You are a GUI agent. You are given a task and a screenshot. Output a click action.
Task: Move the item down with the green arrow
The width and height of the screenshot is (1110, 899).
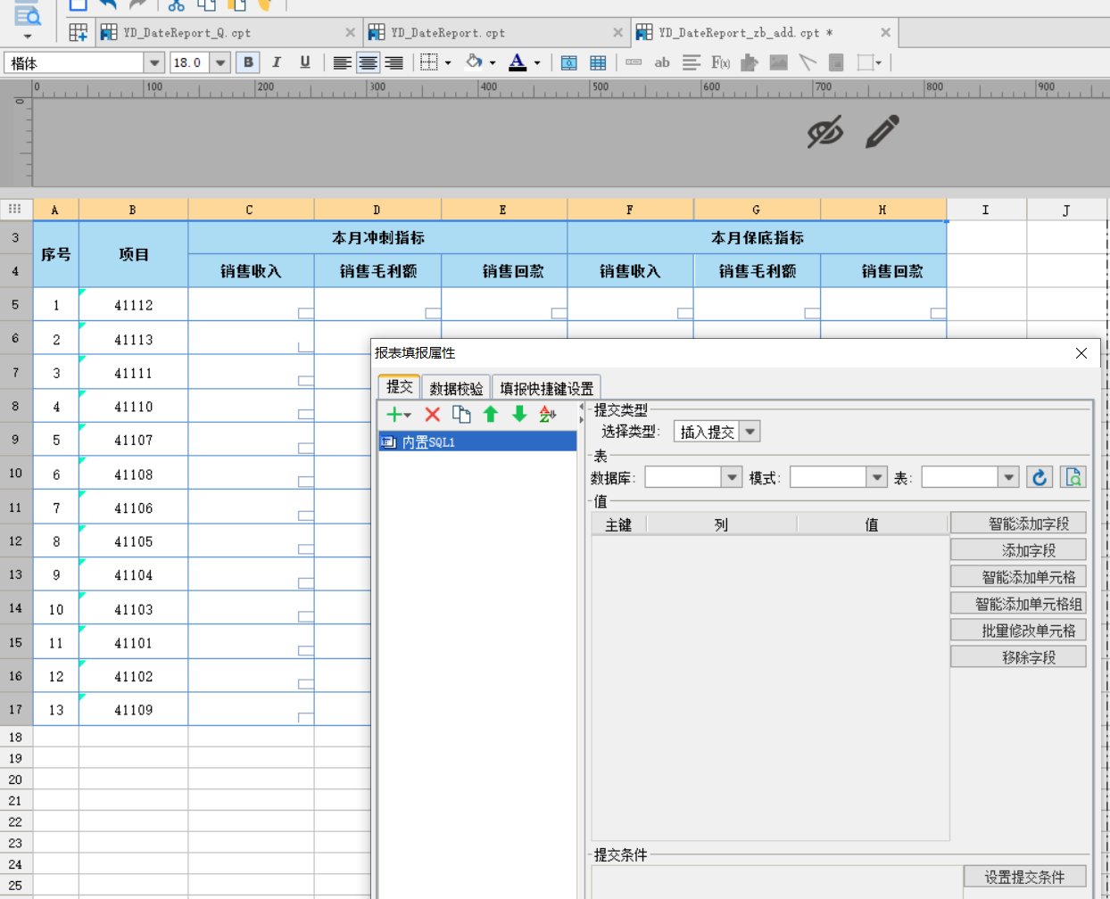point(519,415)
